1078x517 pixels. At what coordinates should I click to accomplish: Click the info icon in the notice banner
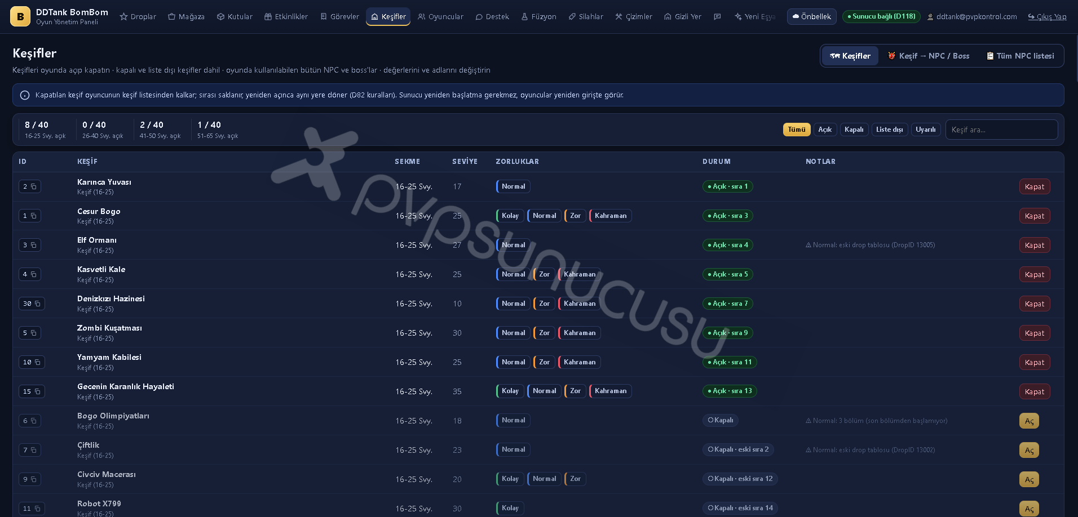(x=25, y=95)
